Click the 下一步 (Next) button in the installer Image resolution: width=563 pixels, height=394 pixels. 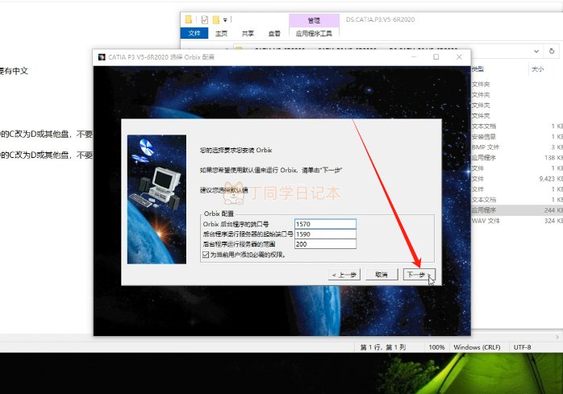coord(419,275)
